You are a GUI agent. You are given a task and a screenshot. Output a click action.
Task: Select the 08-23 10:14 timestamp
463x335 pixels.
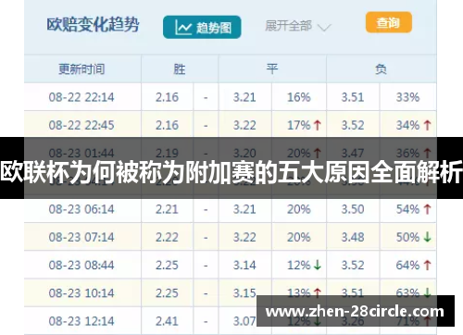[81, 293]
